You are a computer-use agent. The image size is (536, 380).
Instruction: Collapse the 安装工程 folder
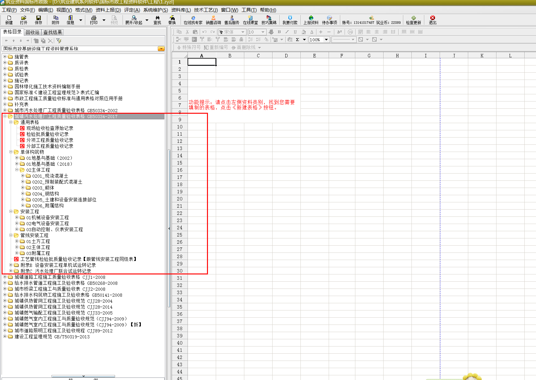11,211
